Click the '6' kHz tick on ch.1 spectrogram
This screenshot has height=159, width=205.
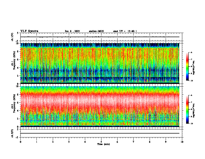coord(18,60)
